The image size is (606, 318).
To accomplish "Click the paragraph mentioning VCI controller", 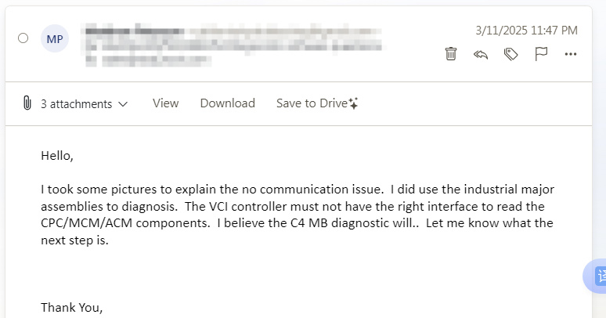I will 298,215.
